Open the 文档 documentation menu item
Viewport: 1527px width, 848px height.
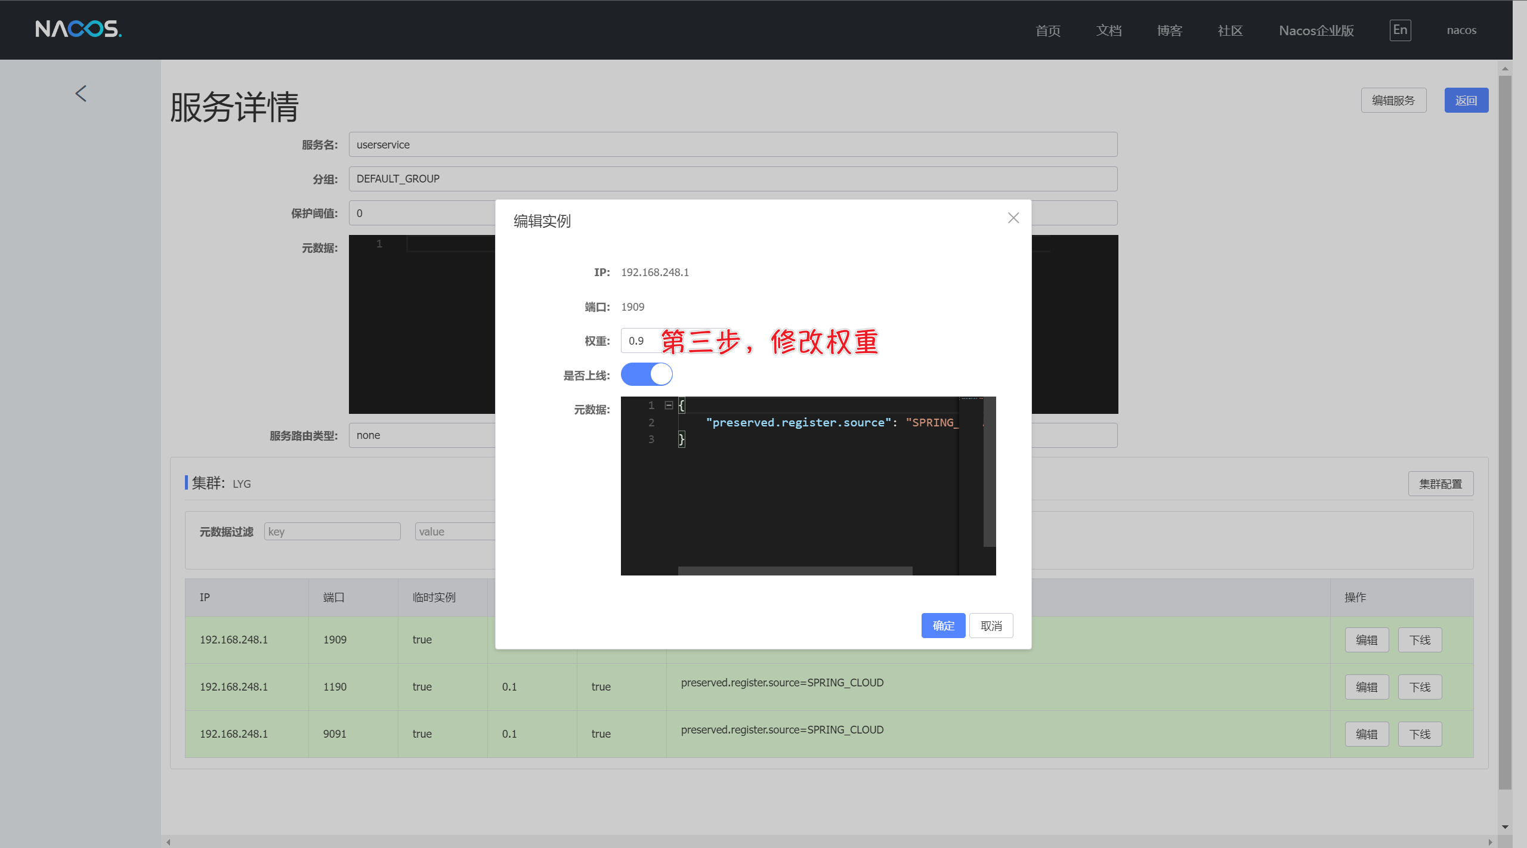[x=1108, y=30]
